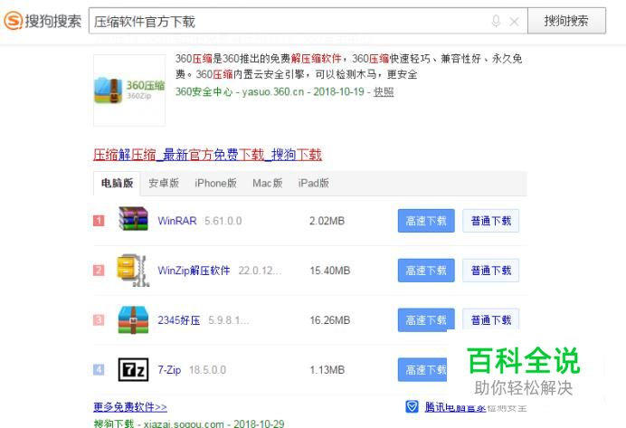Screen dimensions: 626x428
Task: Click the 2345好压 size text 16.26MB
Action: [x=330, y=320]
